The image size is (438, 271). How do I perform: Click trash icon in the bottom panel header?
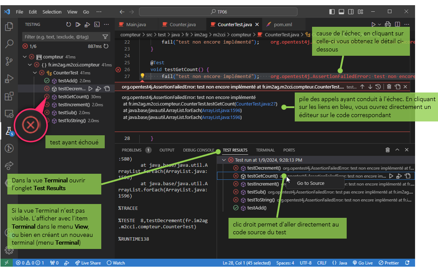(387, 150)
